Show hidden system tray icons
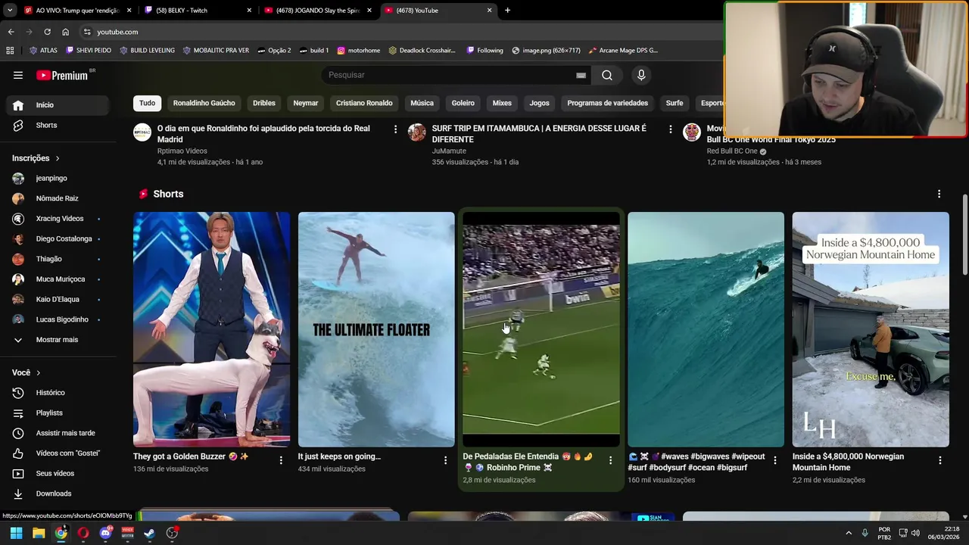This screenshot has height=545, width=969. (849, 533)
